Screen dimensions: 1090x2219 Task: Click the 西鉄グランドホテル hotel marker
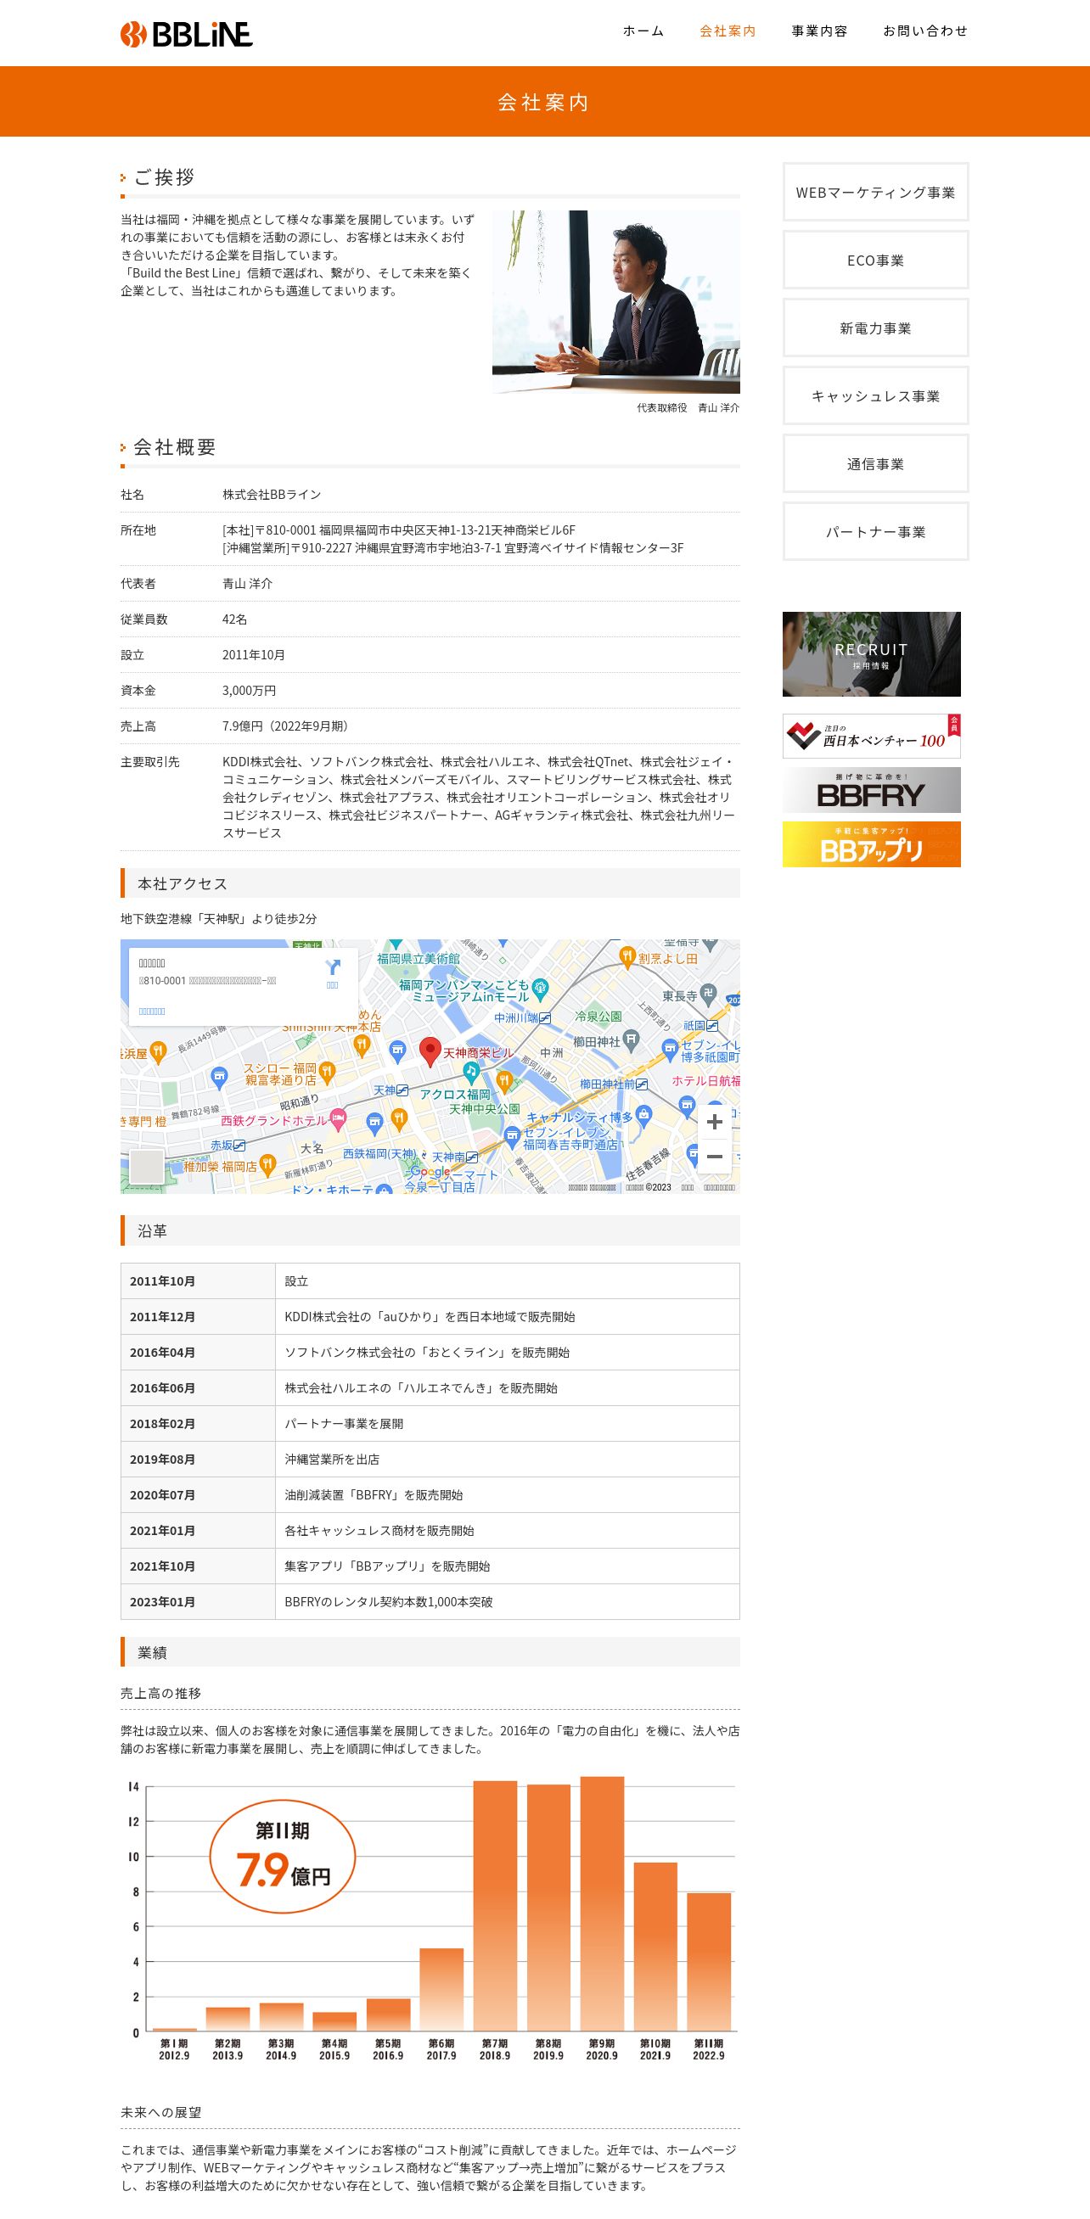(338, 1119)
